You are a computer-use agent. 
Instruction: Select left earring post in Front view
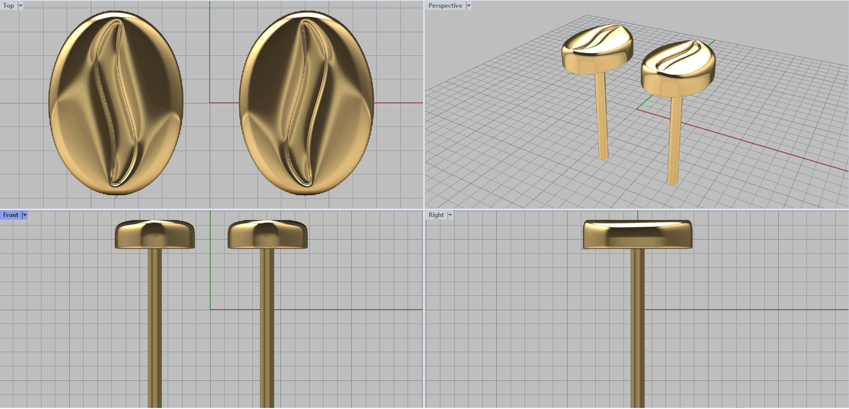tap(154, 328)
